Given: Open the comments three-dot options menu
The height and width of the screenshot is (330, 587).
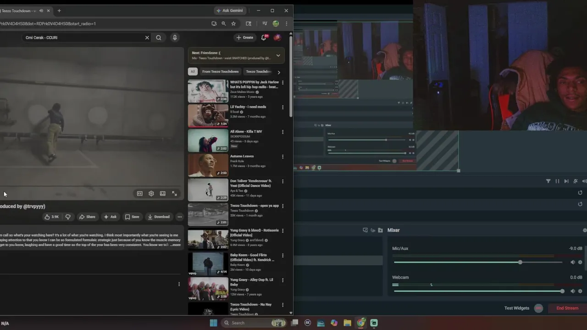Looking at the screenshot, I should (x=179, y=284).
